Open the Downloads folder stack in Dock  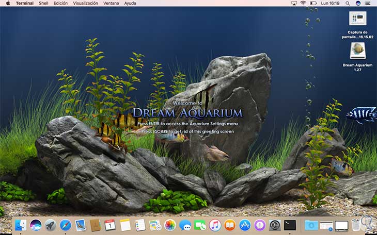pyautogui.click(x=311, y=225)
